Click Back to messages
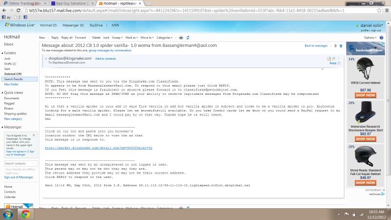Image resolution: width=391 pixels, height=220 pixels. coord(316,45)
